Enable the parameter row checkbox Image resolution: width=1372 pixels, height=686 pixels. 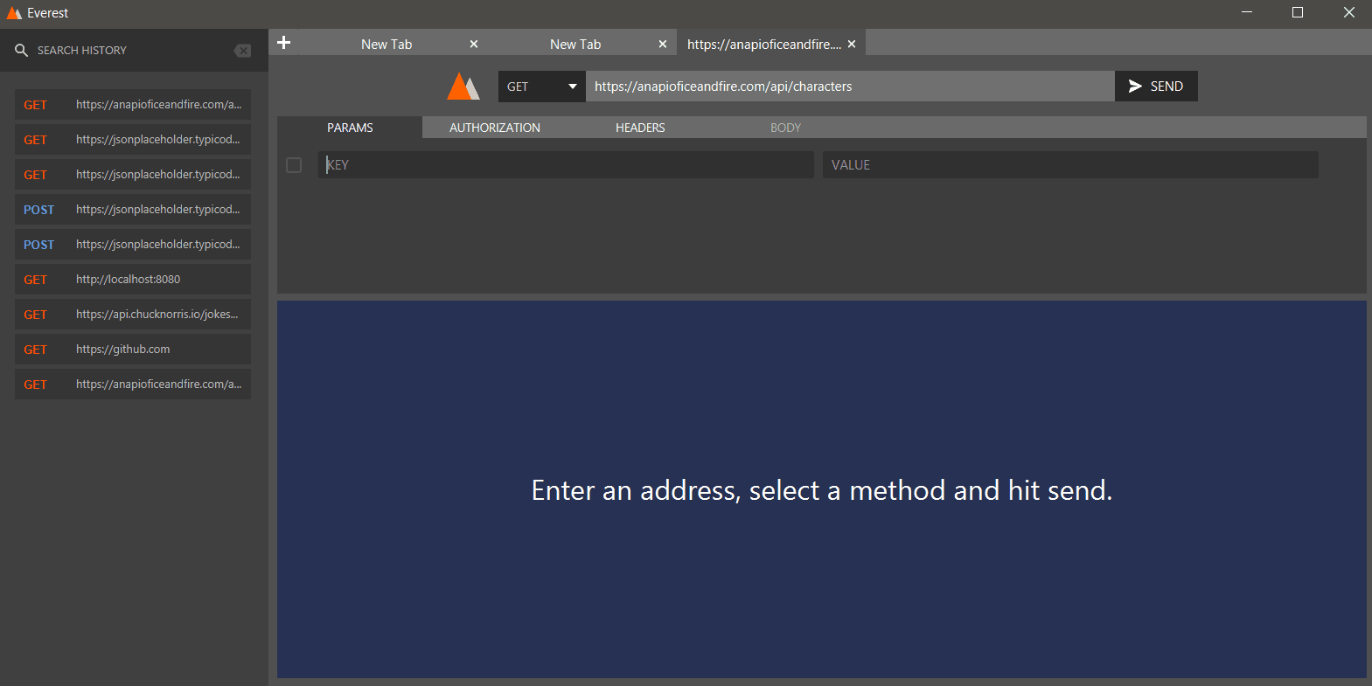tap(294, 165)
